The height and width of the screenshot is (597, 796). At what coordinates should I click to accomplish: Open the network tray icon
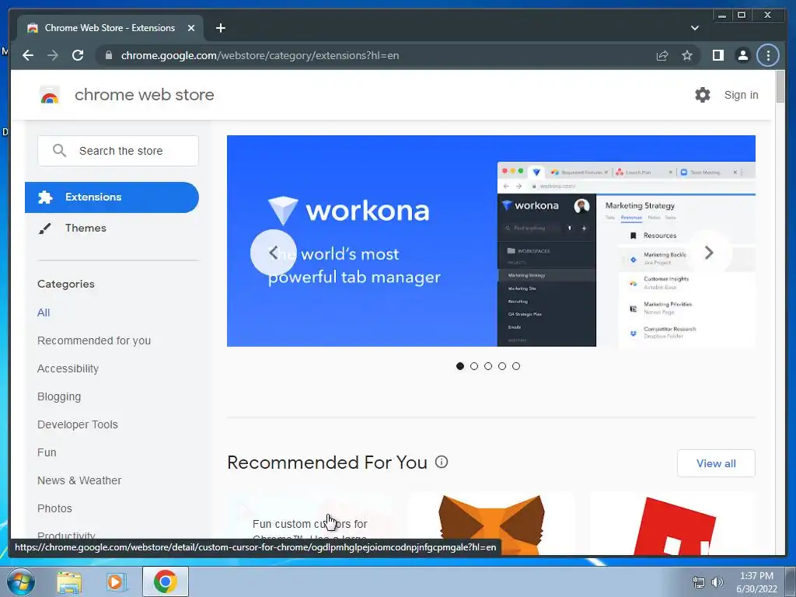coord(699,582)
